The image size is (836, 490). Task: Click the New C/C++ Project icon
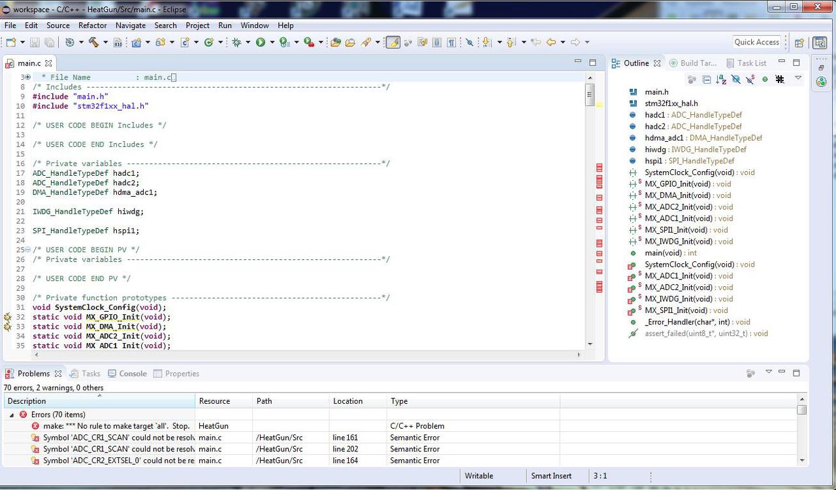coord(137,42)
